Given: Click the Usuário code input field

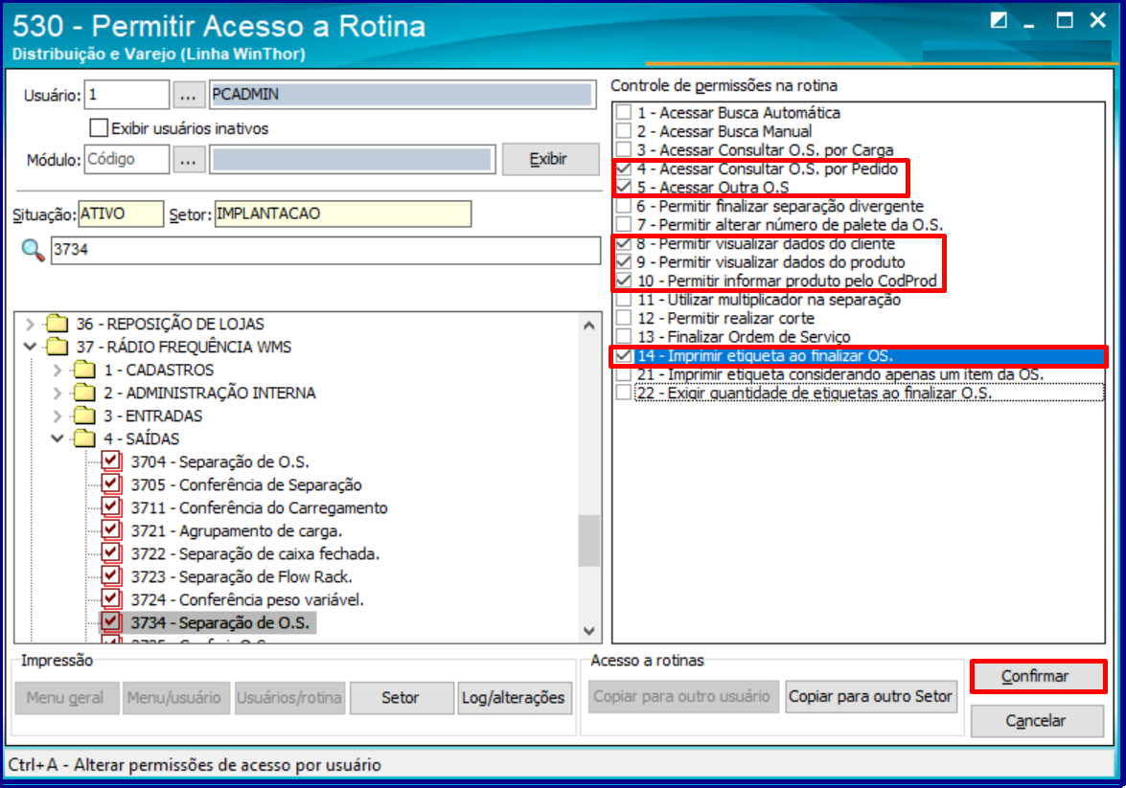Looking at the screenshot, I should [127, 95].
